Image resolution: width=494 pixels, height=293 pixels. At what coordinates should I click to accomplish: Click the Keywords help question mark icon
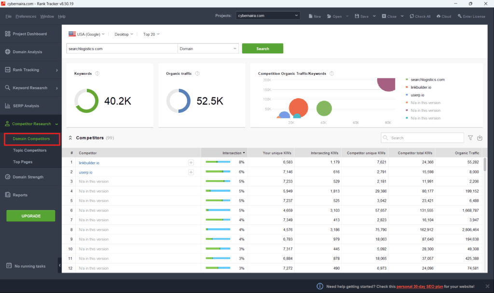97,73
